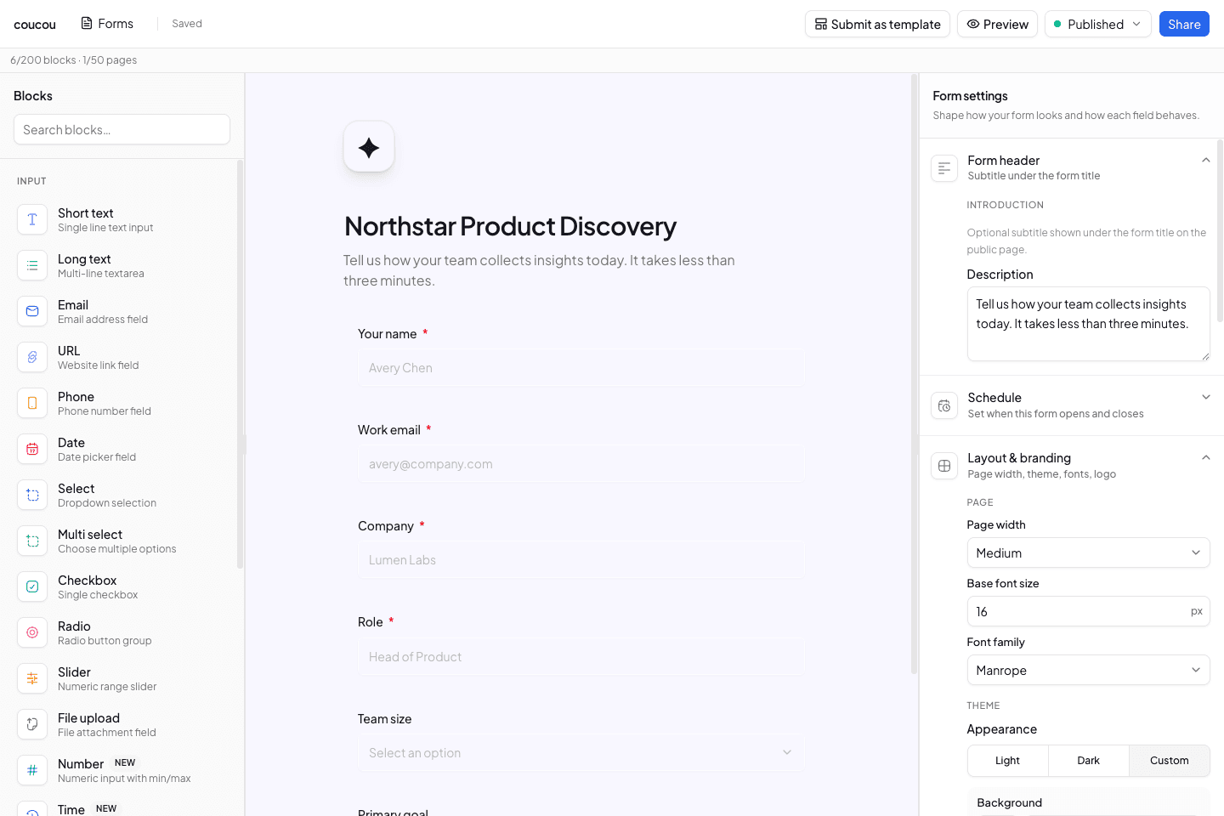The height and width of the screenshot is (816, 1224).
Task: Add a Short text block
Action: point(122,219)
